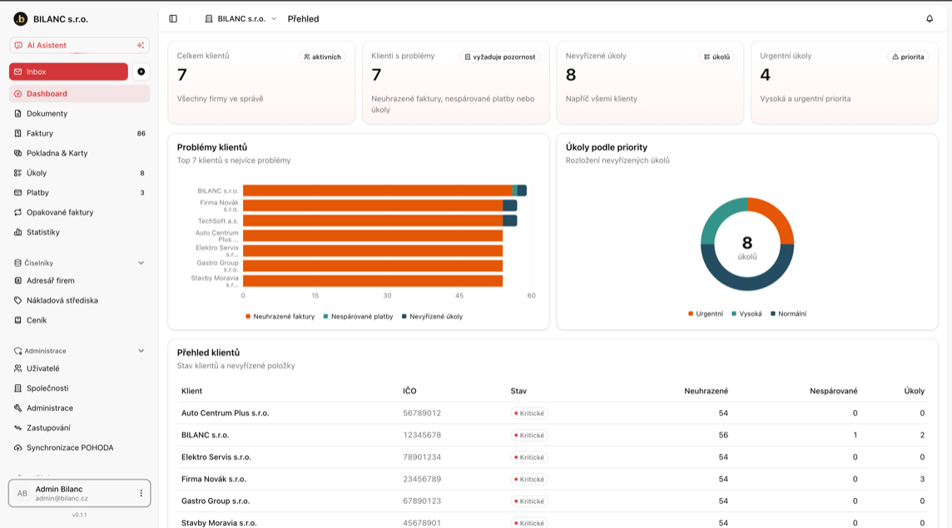Click the aktivních badge
This screenshot has width=952, height=528.
pos(322,57)
